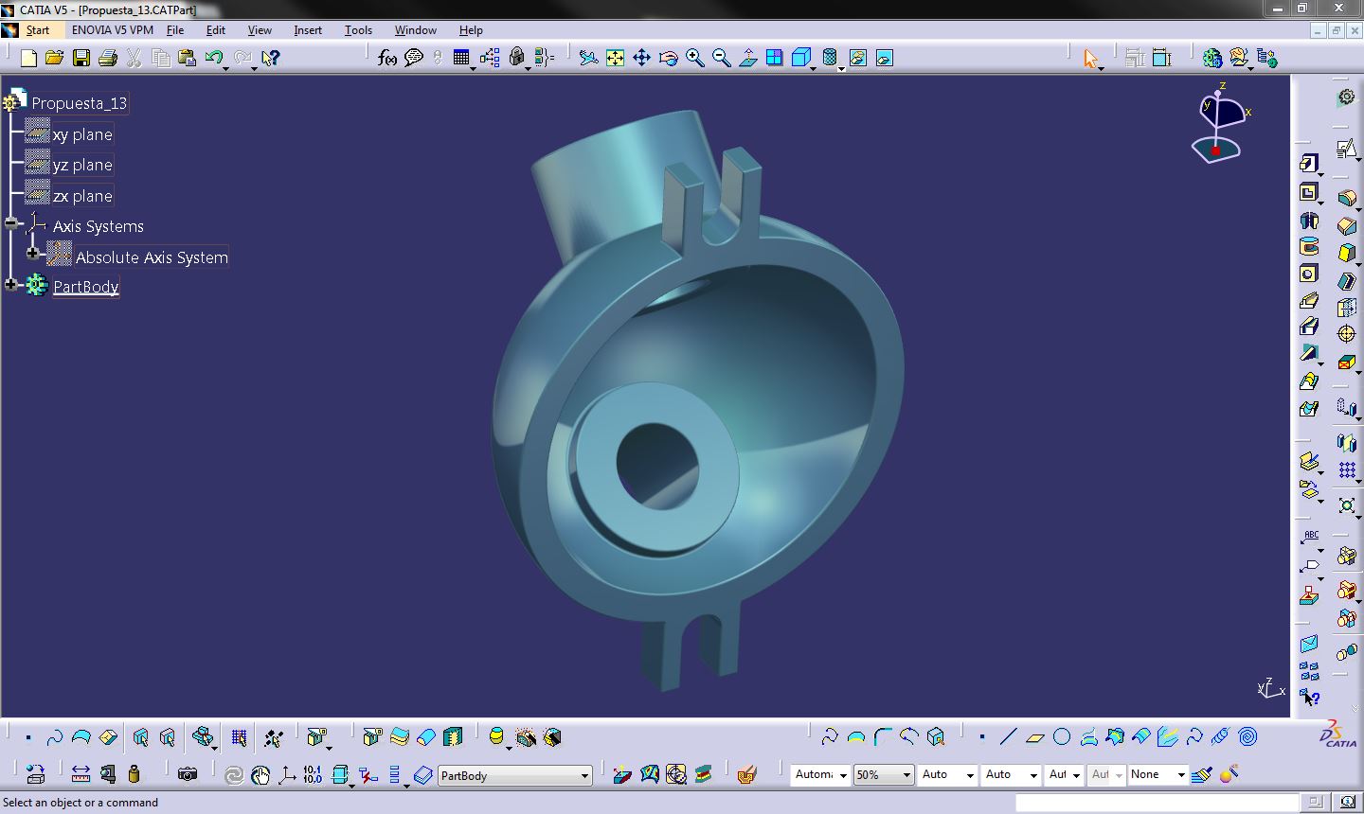Click the Painter brush icon
Screen dimensions: 1364x814
[1201, 774]
